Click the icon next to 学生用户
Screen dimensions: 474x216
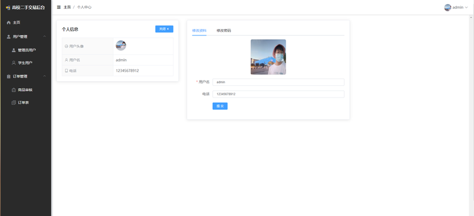pos(14,63)
